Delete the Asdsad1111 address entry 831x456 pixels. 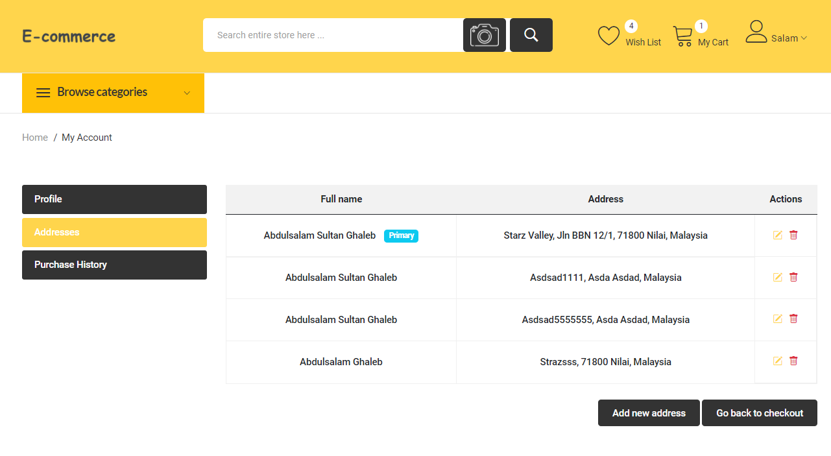pyautogui.click(x=793, y=277)
